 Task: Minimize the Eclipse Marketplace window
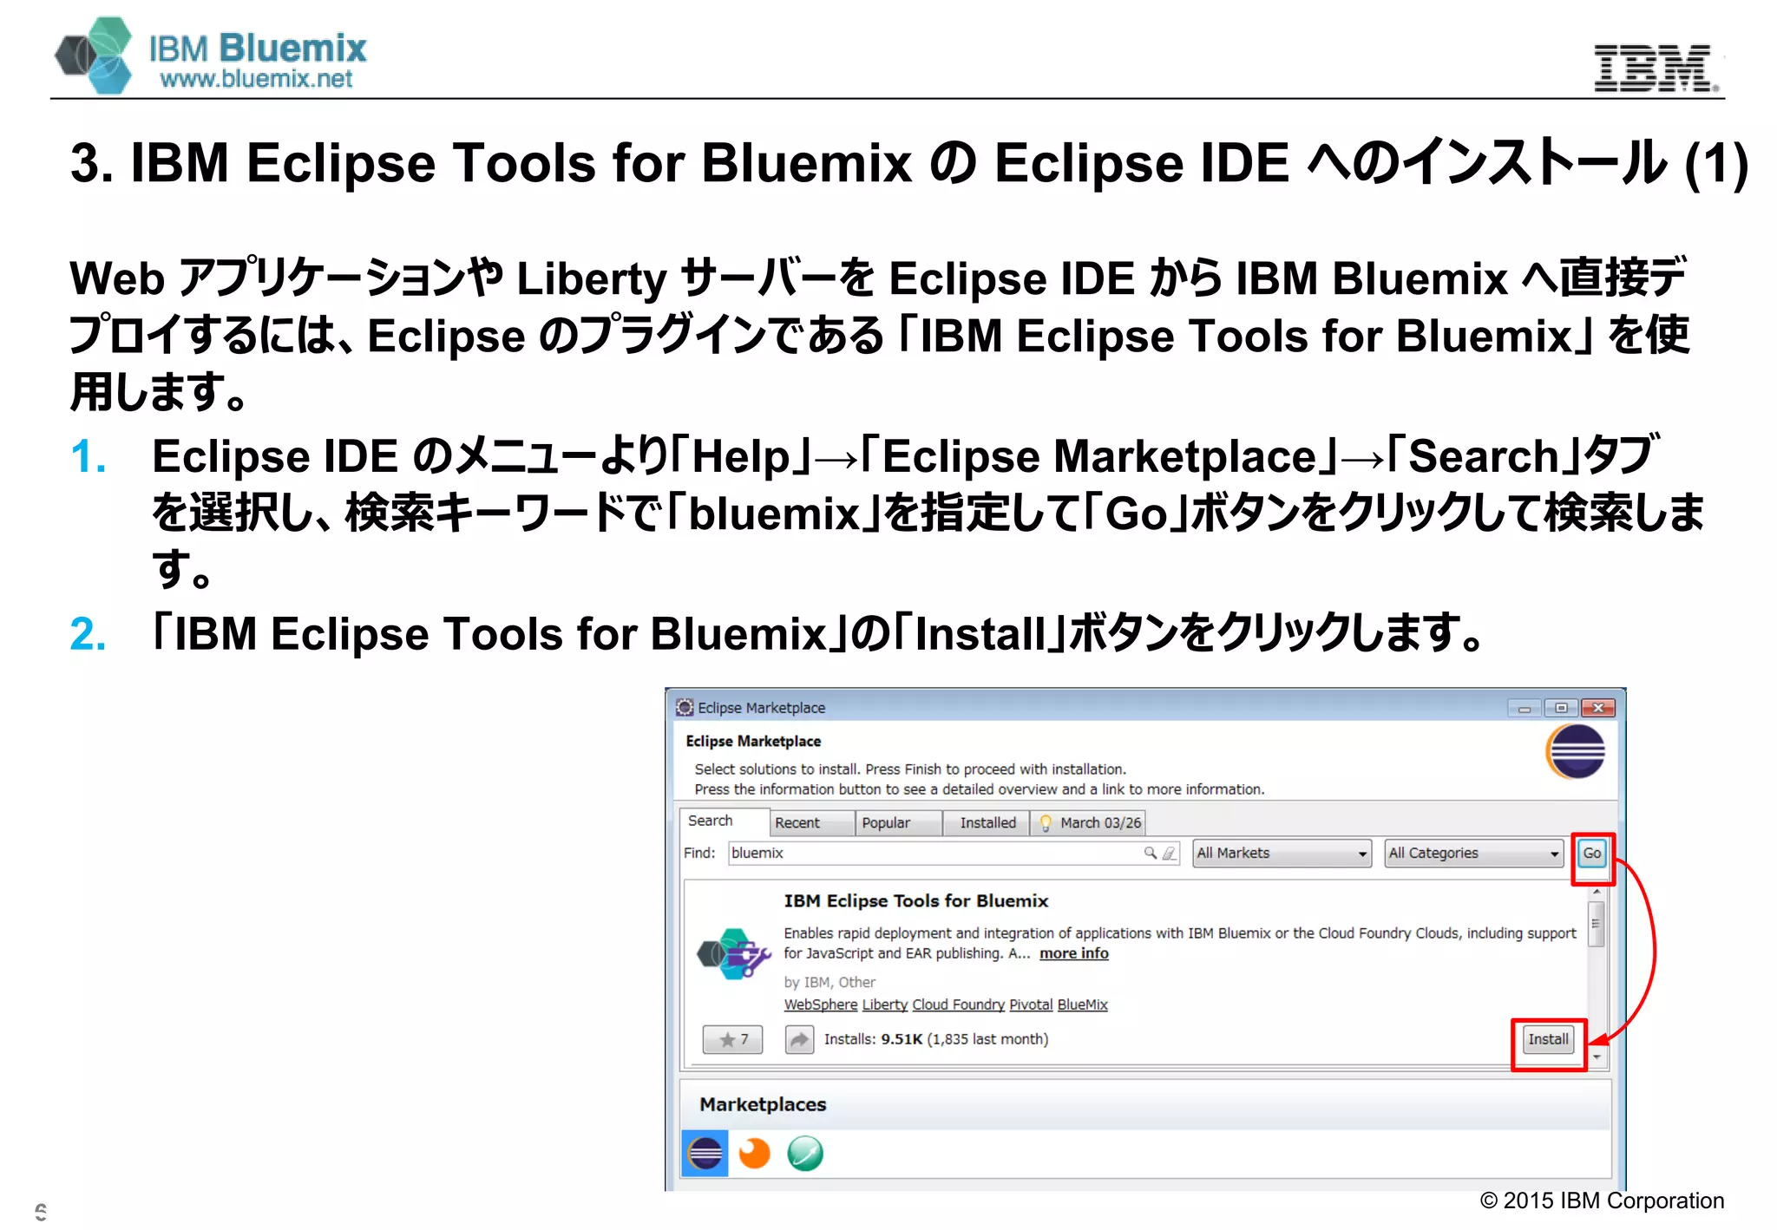coord(1524,709)
